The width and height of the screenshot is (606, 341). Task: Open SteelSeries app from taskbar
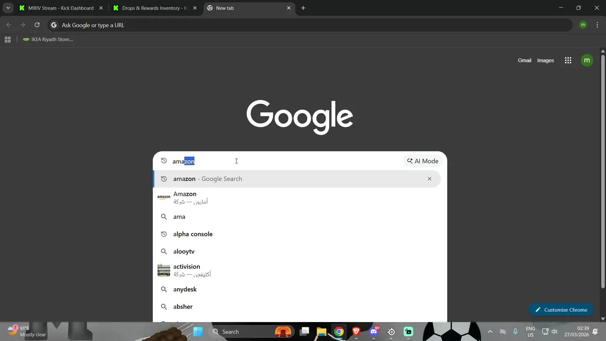point(391,332)
